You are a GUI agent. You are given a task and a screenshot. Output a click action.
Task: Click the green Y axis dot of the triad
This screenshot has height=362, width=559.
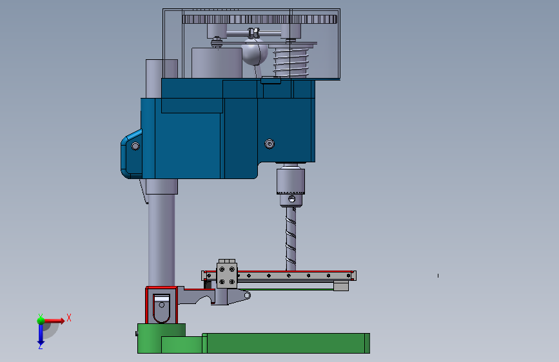pyautogui.click(x=41, y=321)
